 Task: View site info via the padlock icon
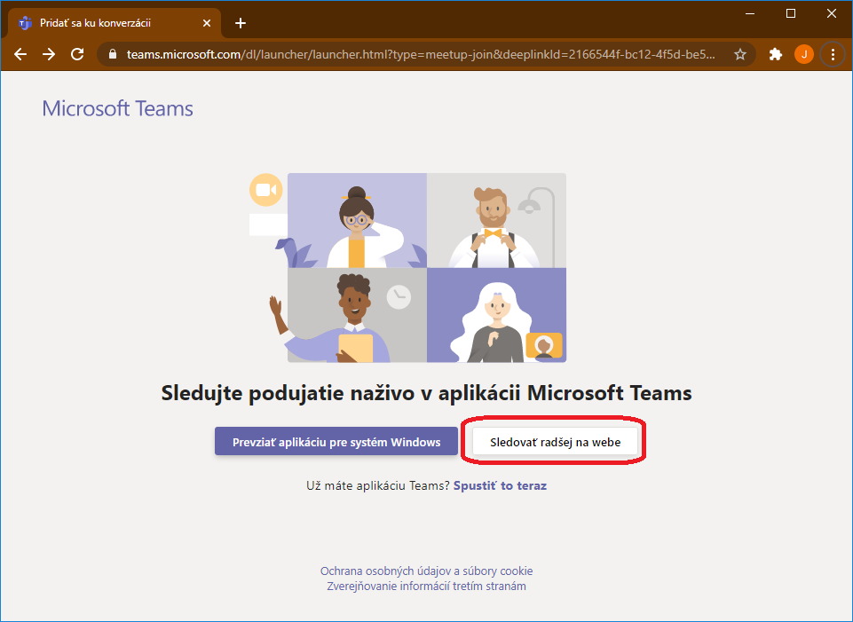pyautogui.click(x=113, y=54)
